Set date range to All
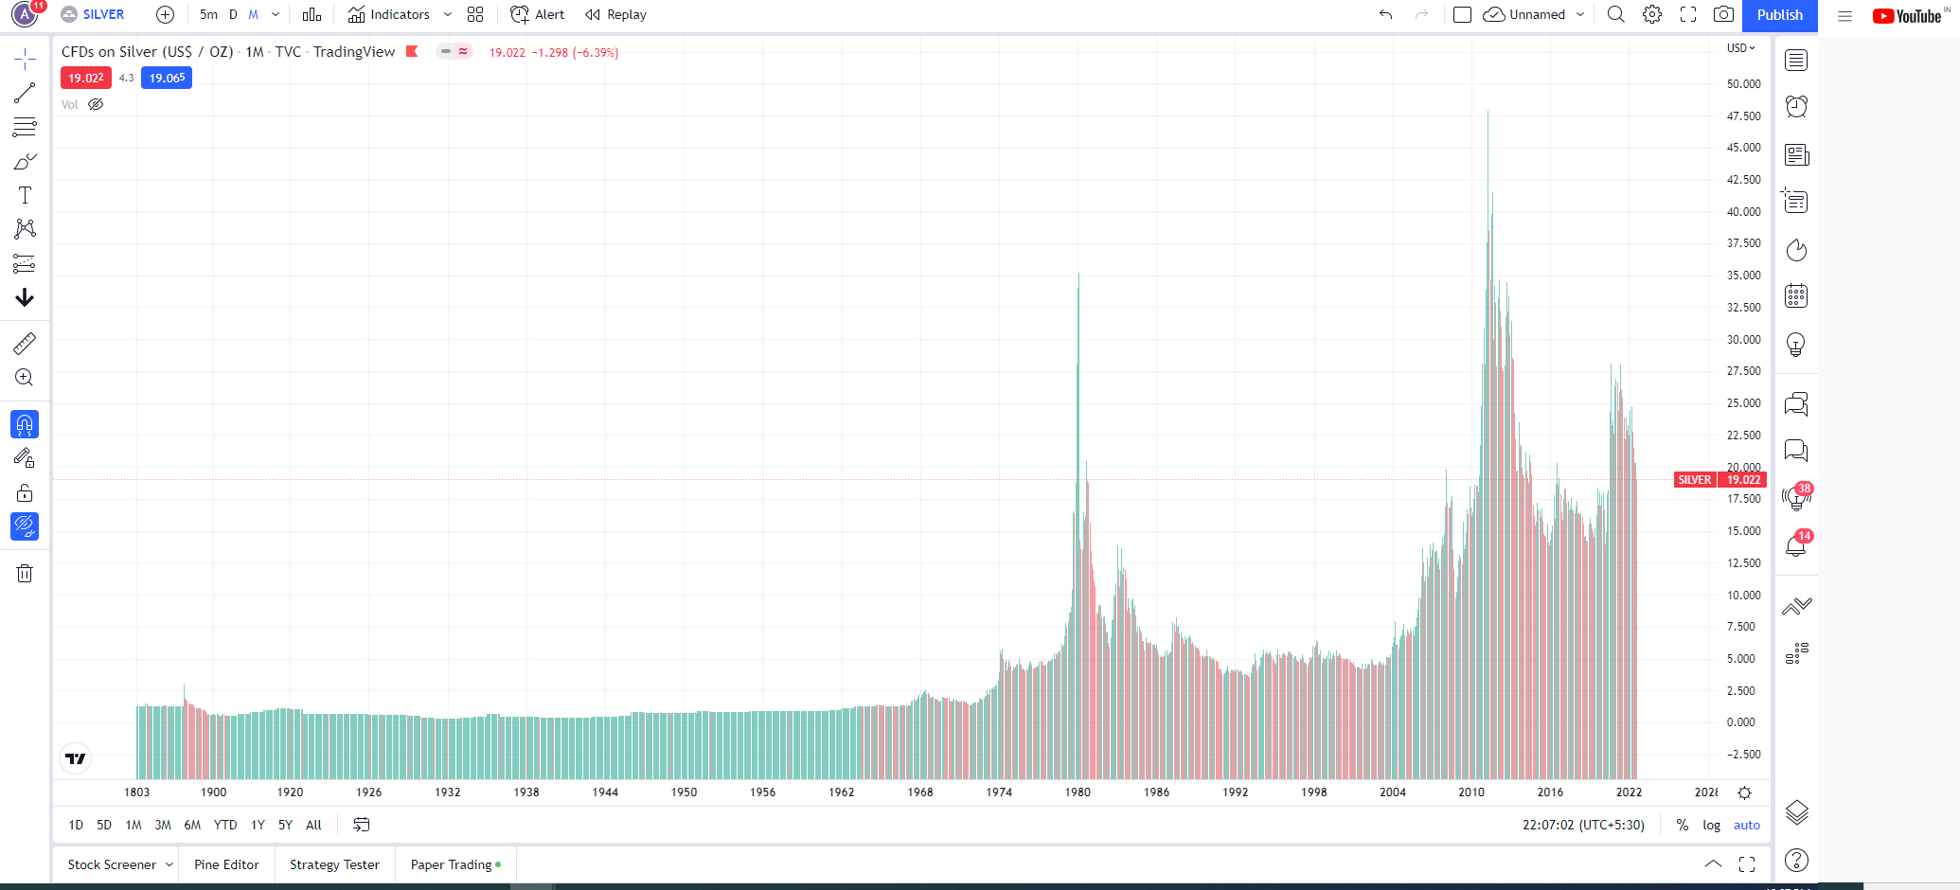Image resolution: width=1960 pixels, height=890 pixels. (313, 825)
